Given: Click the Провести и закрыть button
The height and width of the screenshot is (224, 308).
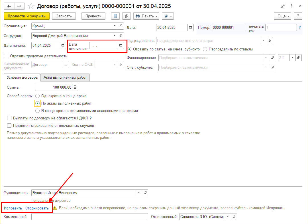Looking at the screenshot, I should [x=26, y=16].
